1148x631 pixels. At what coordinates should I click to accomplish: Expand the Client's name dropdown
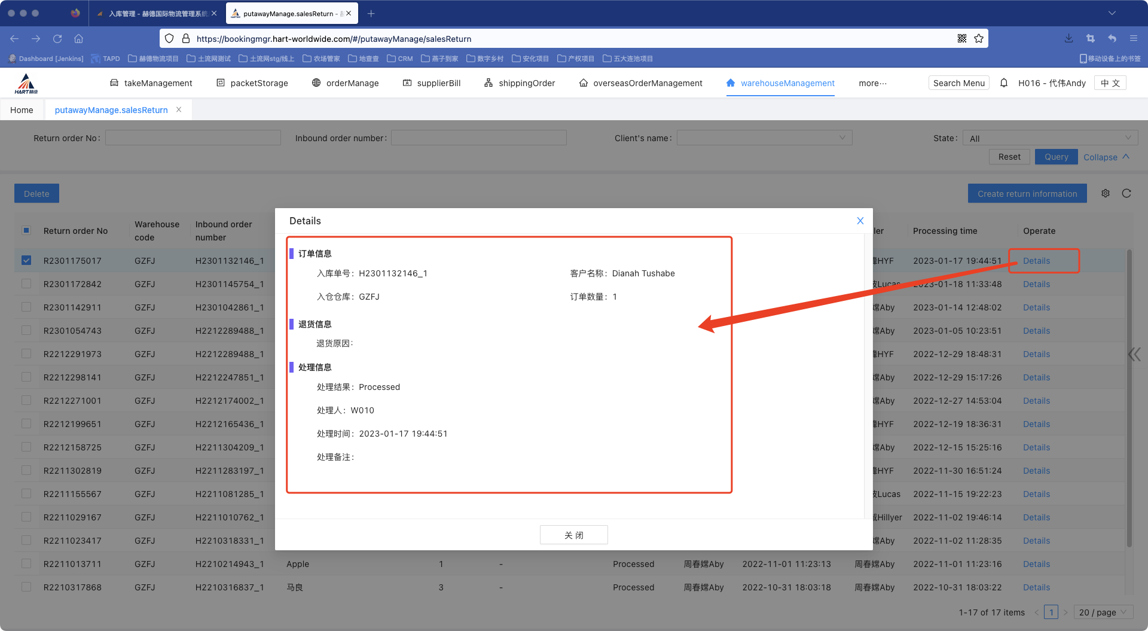[x=764, y=138]
